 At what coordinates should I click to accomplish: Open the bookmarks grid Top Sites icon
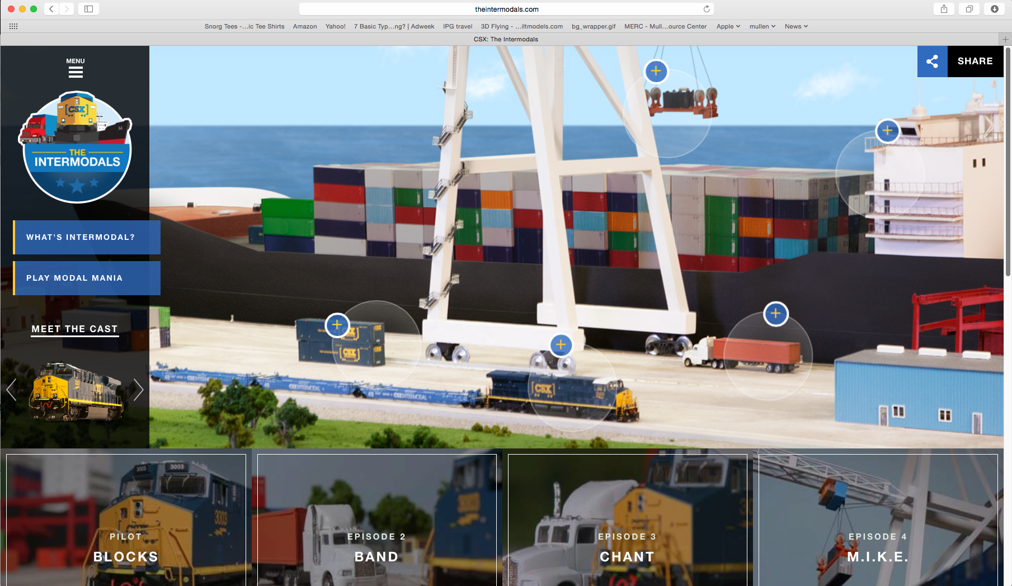point(13,26)
